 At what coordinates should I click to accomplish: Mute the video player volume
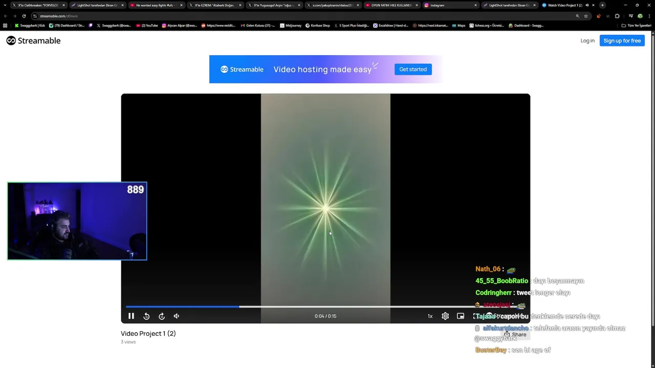[177, 316]
